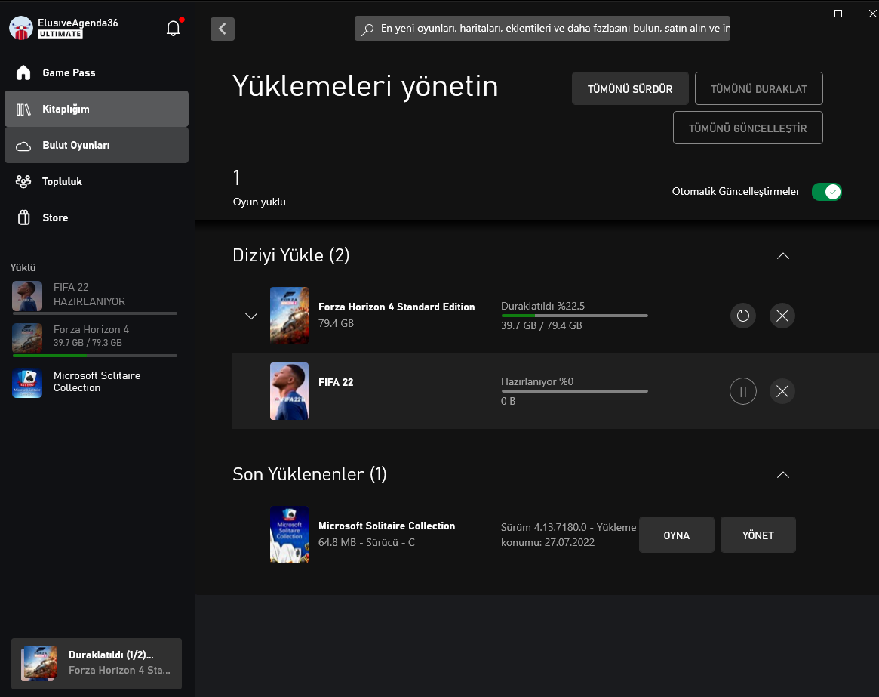
Task: Open the notifications bell
Action: [x=174, y=28]
